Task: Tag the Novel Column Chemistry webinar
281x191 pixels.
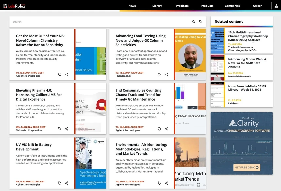Action: (x=60, y=74)
